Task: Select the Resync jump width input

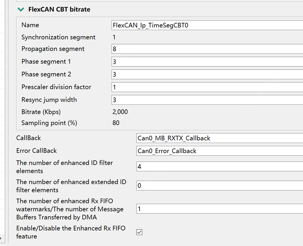Action: 182,100
